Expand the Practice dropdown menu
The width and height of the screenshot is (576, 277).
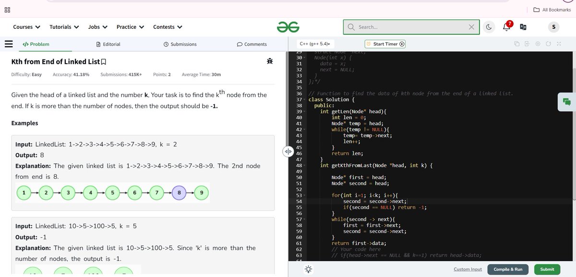pos(130,27)
